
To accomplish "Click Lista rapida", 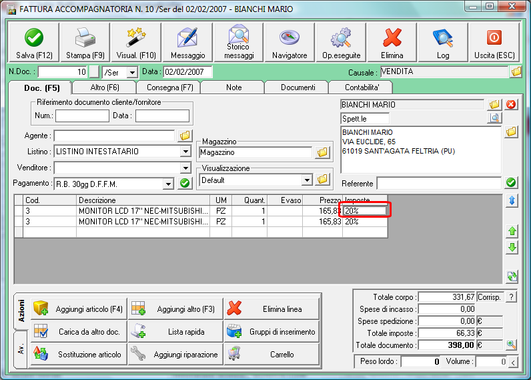I will coord(175,331).
